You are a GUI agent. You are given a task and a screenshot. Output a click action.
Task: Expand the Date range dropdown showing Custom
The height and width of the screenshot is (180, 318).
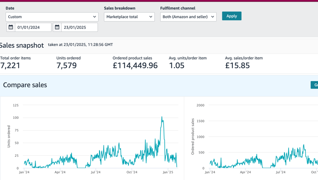click(52, 17)
